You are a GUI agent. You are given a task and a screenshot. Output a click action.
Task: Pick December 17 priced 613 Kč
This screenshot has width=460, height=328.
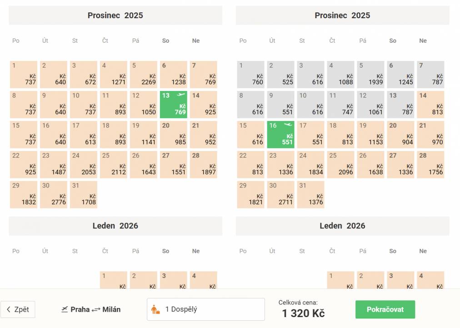pos(84,135)
